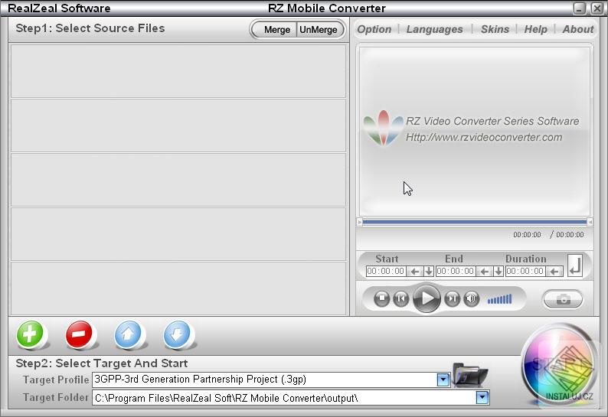Click the Duration time field
The width and height of the screenshot is (608, 417).
525,271
